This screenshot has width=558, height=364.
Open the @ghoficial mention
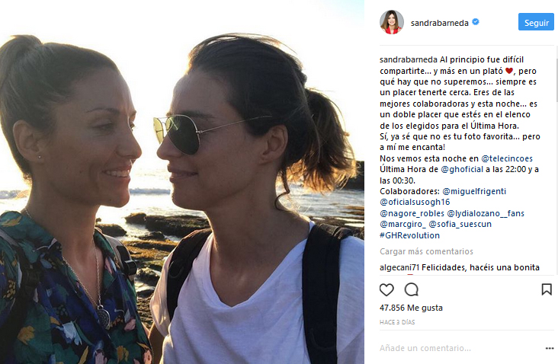(462, 170)
